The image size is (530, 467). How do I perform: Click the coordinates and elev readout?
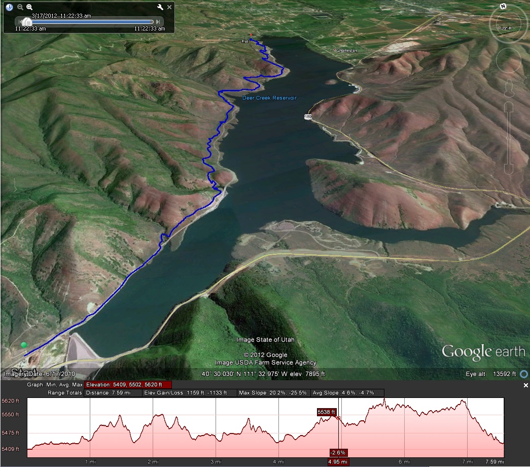263,374
